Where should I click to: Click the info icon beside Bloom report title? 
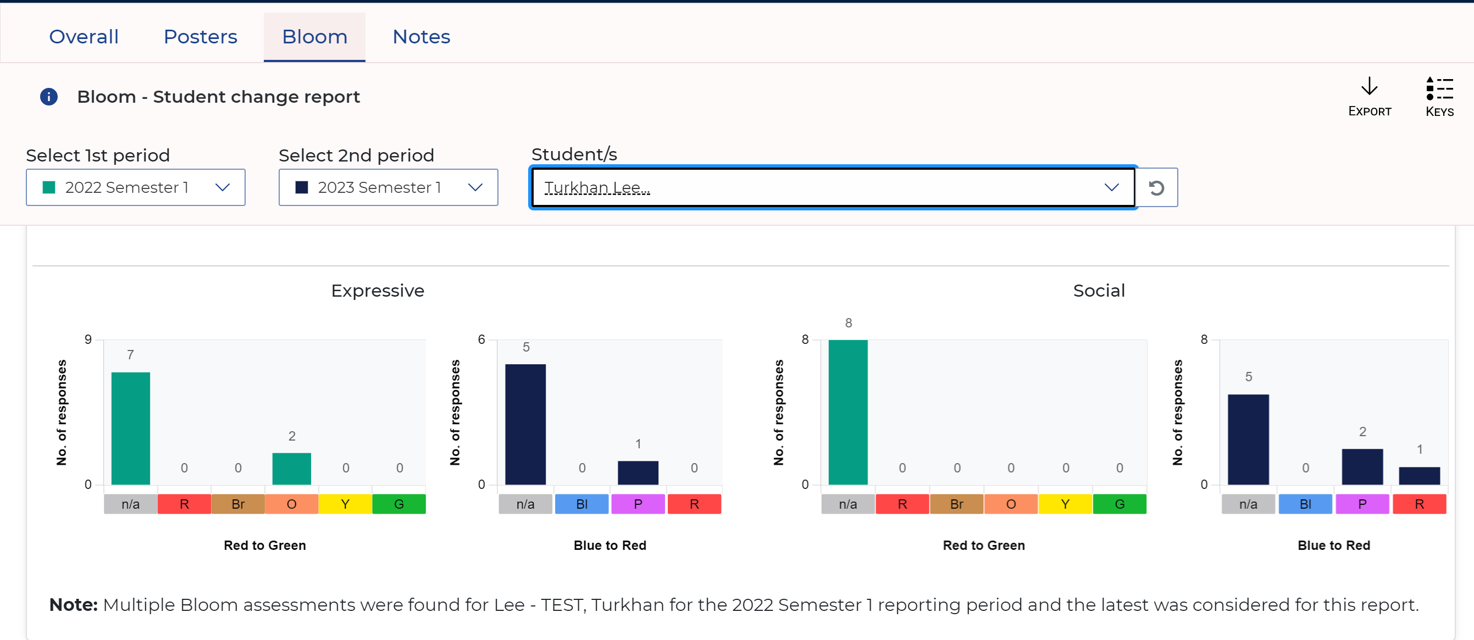click(48, 97)
